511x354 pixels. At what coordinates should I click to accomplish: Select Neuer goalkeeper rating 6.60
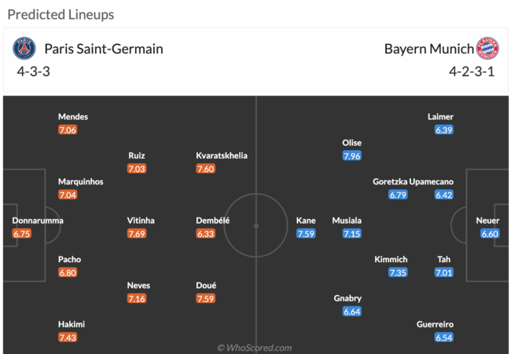490,234
